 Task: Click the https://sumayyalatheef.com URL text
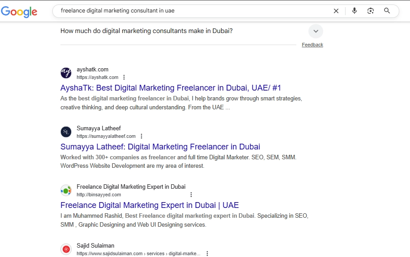click(x=106, y=137)
